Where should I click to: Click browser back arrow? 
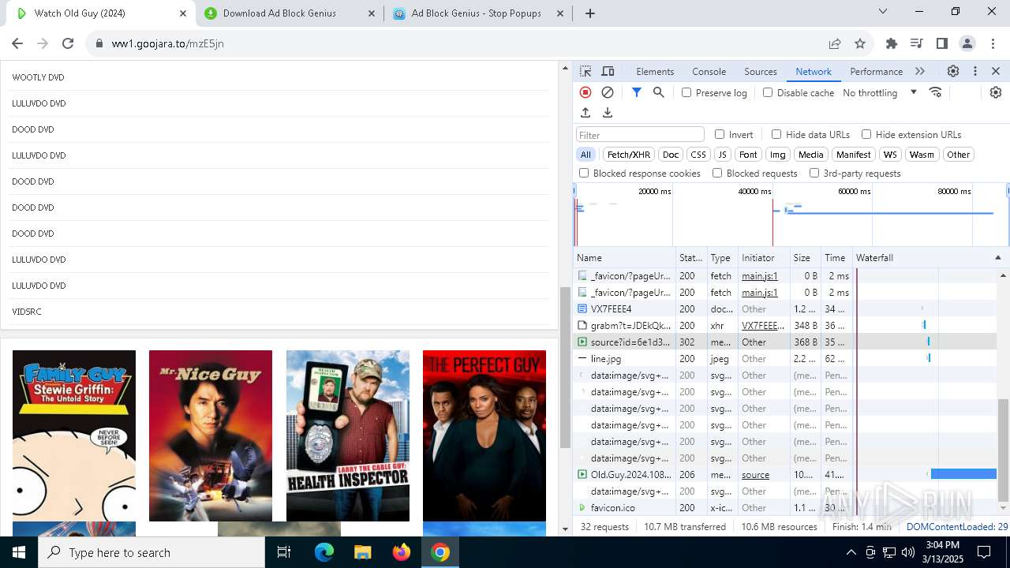pyautogui.click(x=17, y=43)
